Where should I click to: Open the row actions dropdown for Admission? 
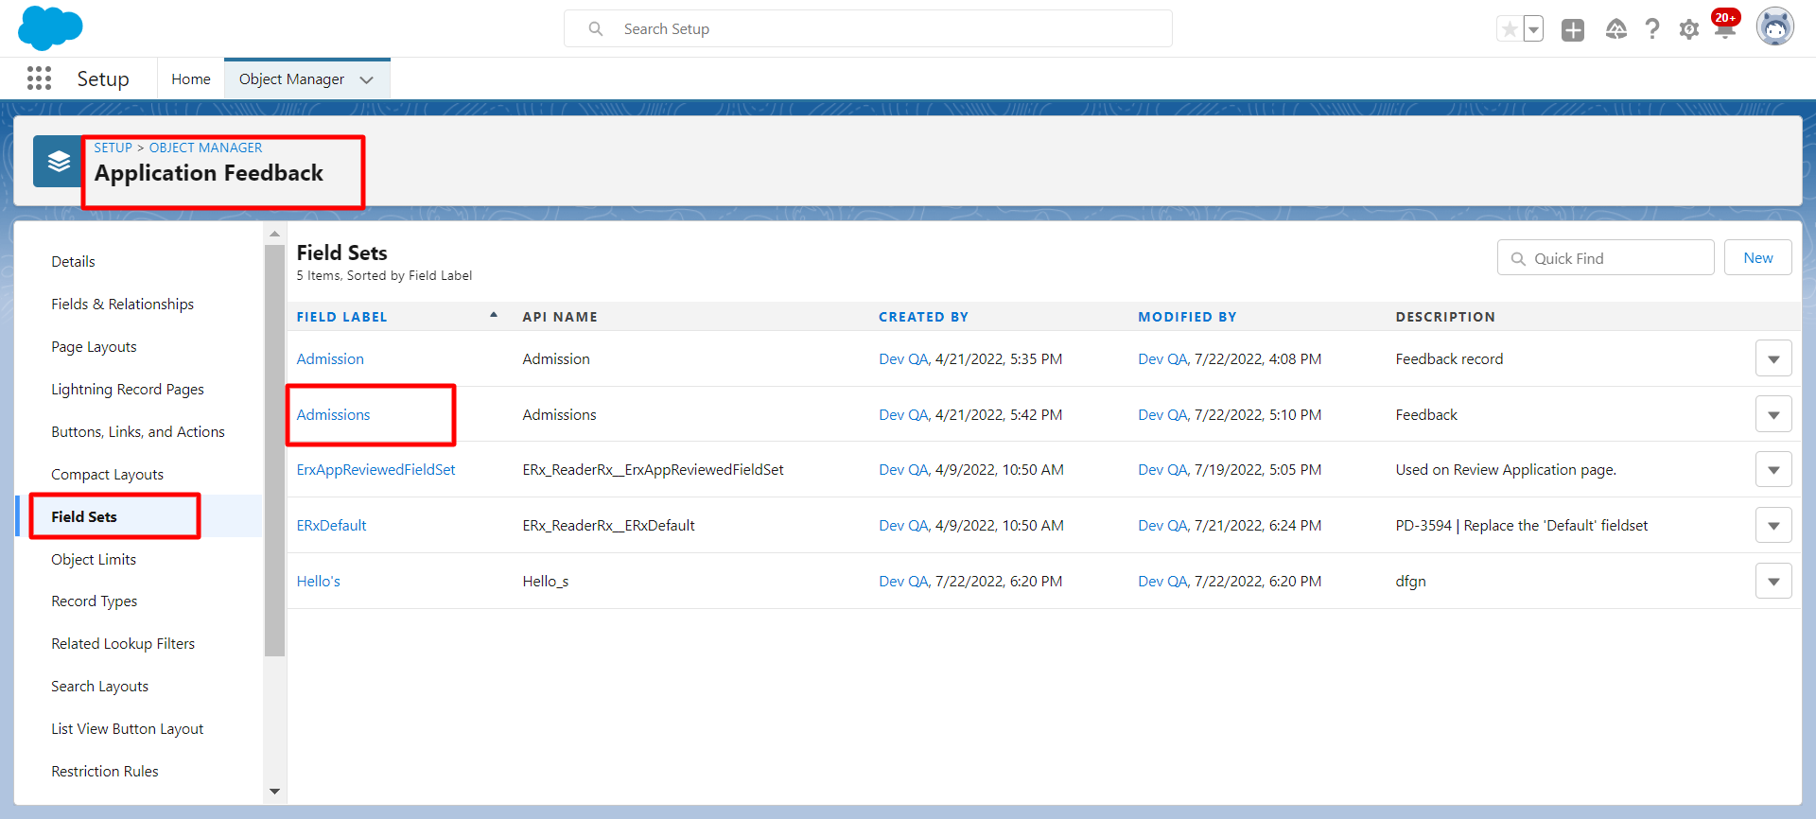[x=1773, y=359]
